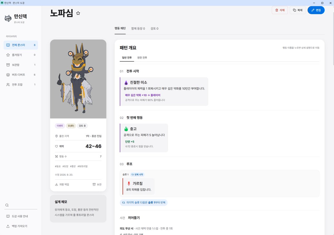Click the layers icon beside 버프·디버프

8,75
